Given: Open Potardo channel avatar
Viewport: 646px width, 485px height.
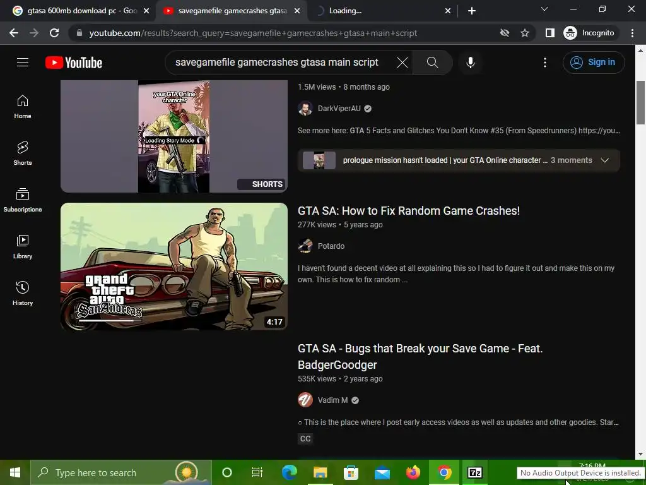Looking at the screenshot, I should [305, 246].
